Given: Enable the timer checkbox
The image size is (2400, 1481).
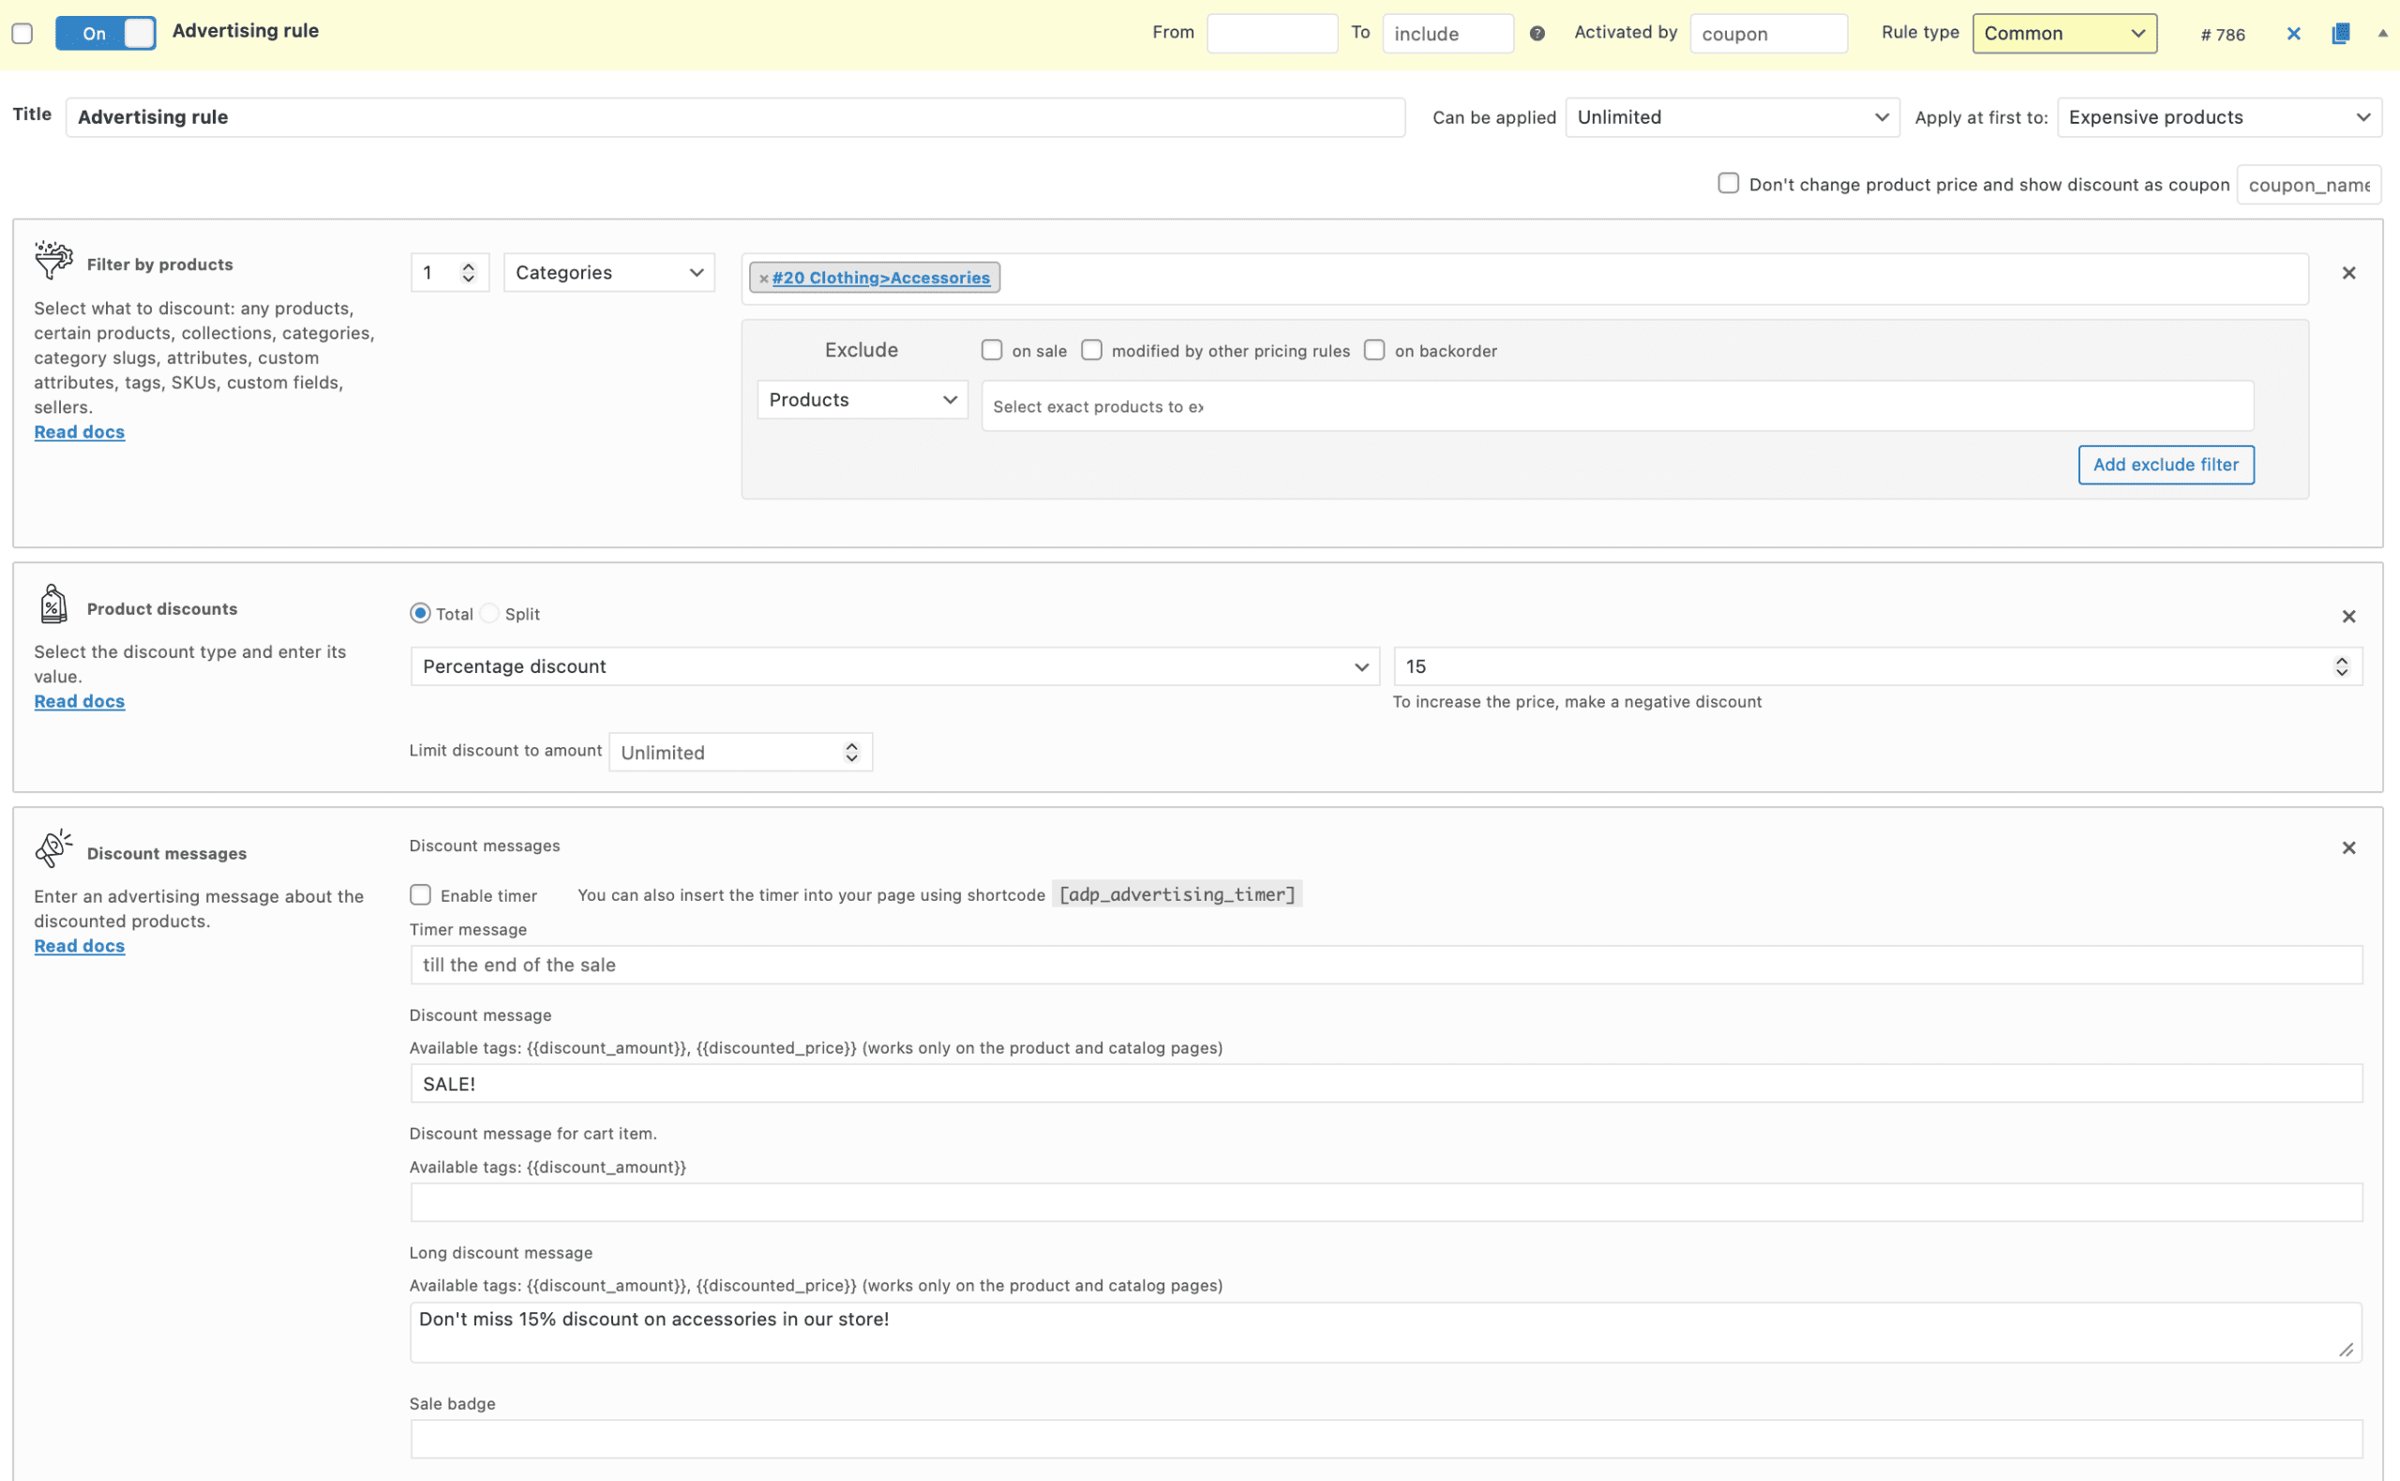Looking at the screenshot, I should pos(420,895).
